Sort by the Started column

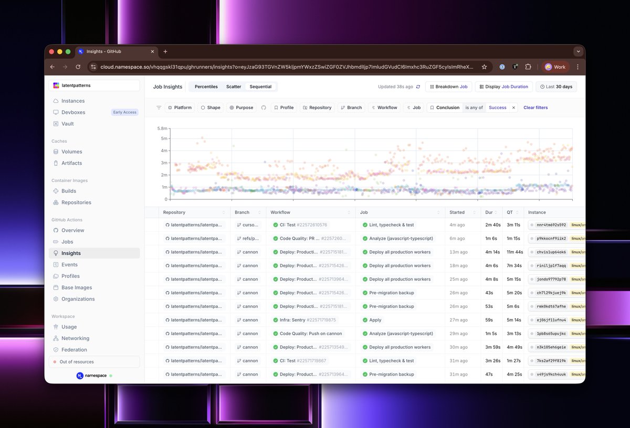(x=463, y=212)
